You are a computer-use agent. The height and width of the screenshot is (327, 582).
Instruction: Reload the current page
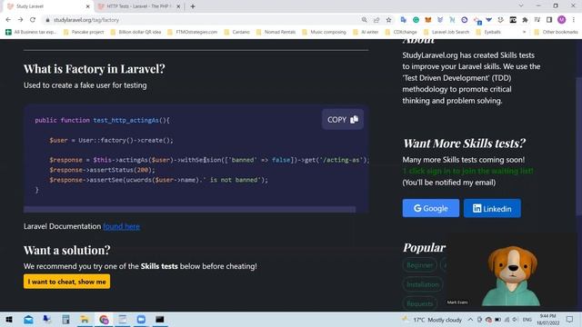coord(33,20)
